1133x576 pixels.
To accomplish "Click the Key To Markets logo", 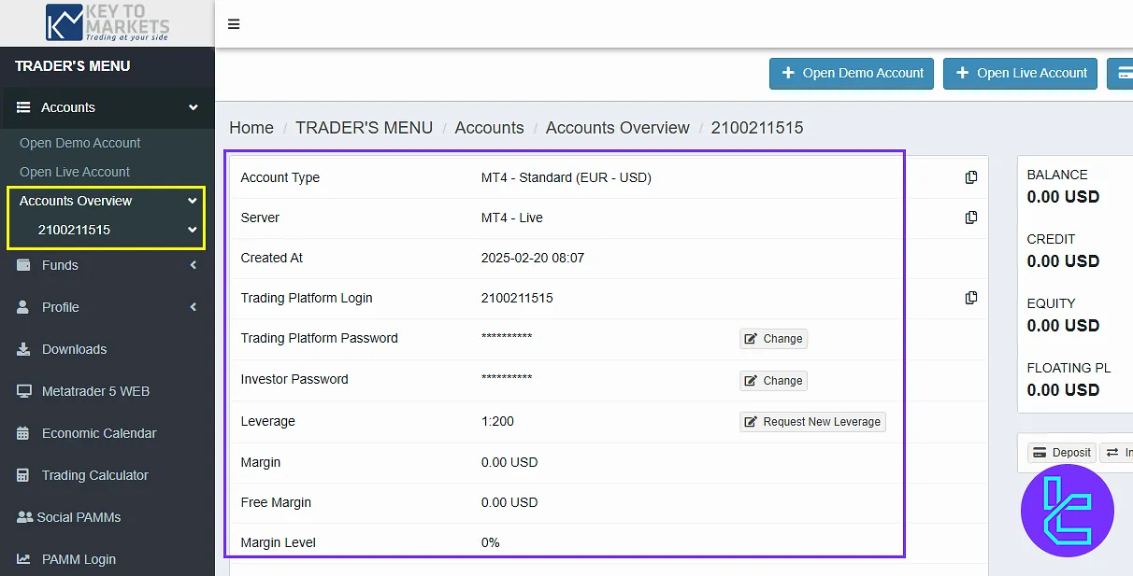I will (108, 22).
